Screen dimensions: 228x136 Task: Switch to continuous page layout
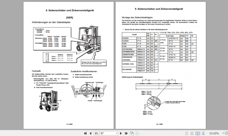[192, 133]
